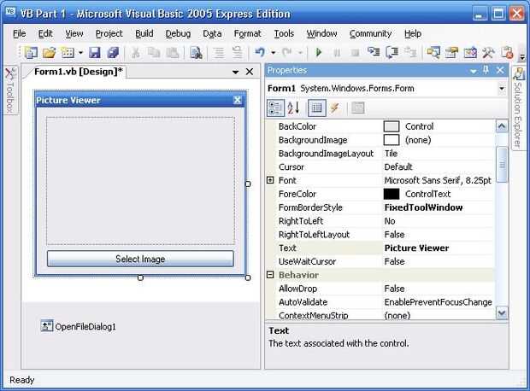
Task: Open the Undo history dropdown arrow
Action: click(273, 53)
